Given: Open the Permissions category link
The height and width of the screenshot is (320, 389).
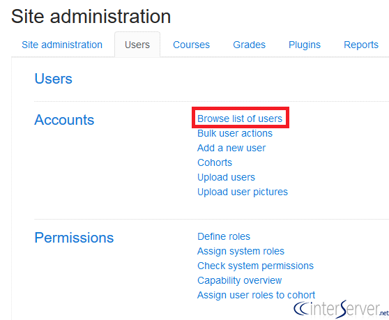Looking at the screenshot, I should (74, 238).
